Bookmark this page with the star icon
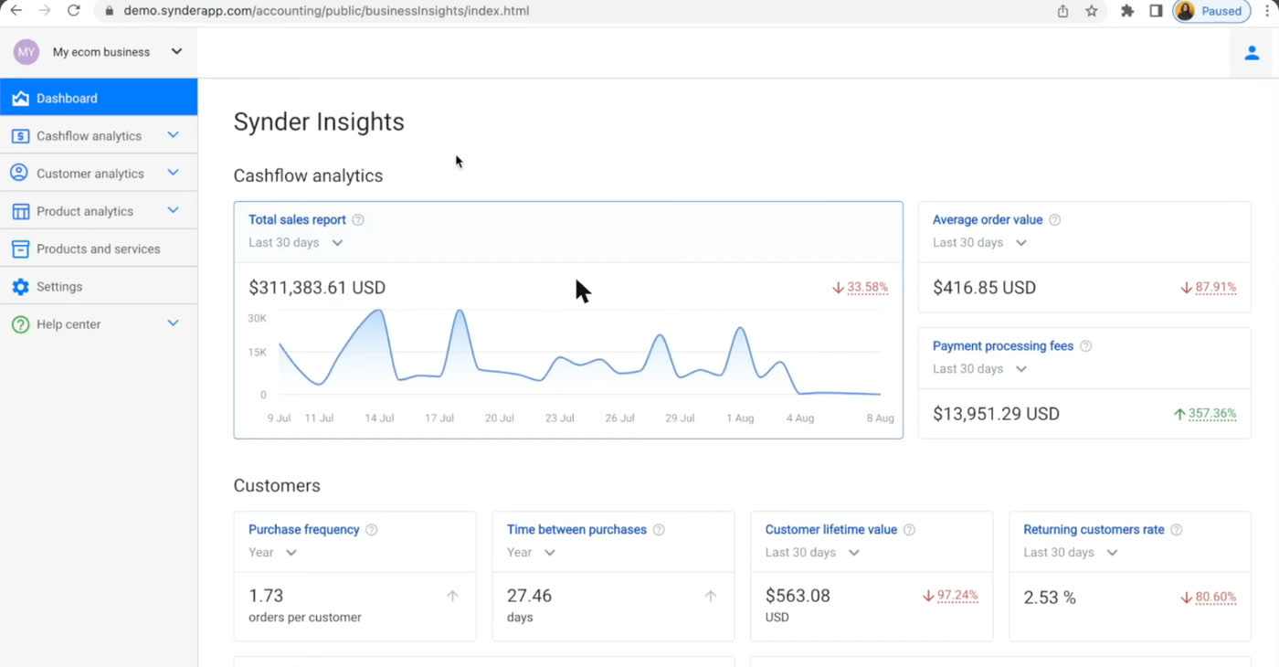Viewport: 1279px width, 667px height. tap(1092, 11)
